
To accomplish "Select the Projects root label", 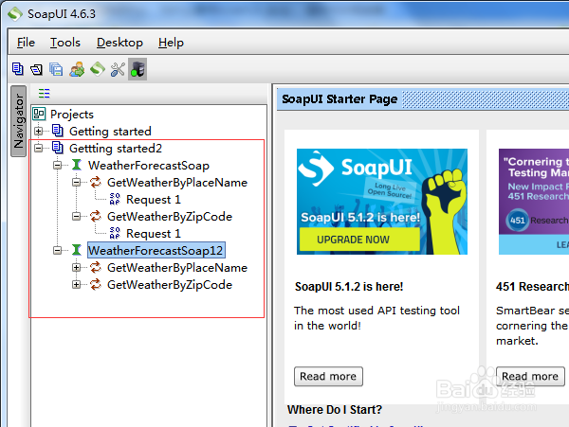I will pos(72,114).
